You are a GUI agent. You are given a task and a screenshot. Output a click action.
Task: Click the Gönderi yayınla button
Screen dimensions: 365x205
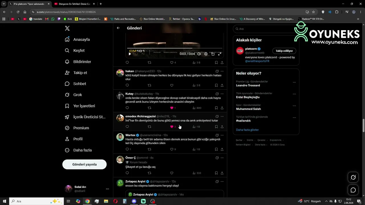click(x=84, y=164)
